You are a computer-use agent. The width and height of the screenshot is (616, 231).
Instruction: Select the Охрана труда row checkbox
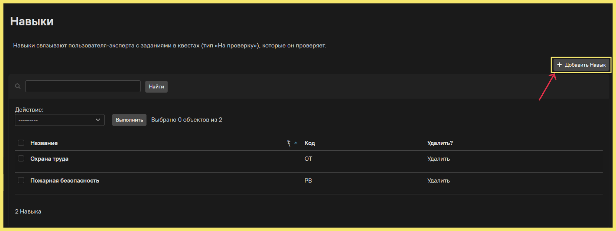pos(21,159)
